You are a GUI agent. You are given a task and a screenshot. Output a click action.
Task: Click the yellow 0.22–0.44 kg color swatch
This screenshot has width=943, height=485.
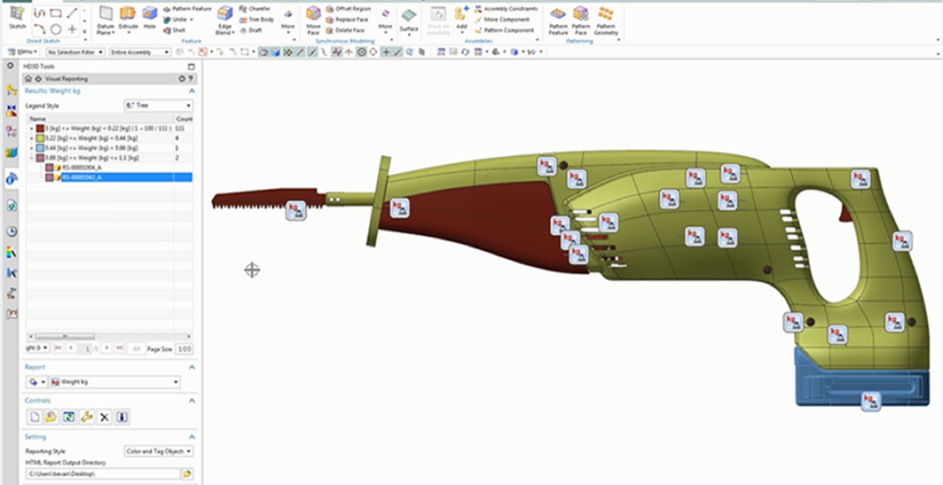pos(40,138)
